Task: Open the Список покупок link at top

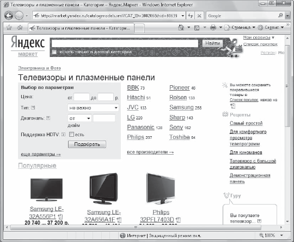Action: (260, 44)
